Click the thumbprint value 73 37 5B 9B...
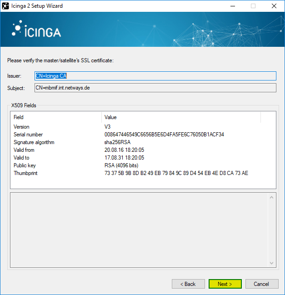This screenshot has height=295, width=285. 176,173
